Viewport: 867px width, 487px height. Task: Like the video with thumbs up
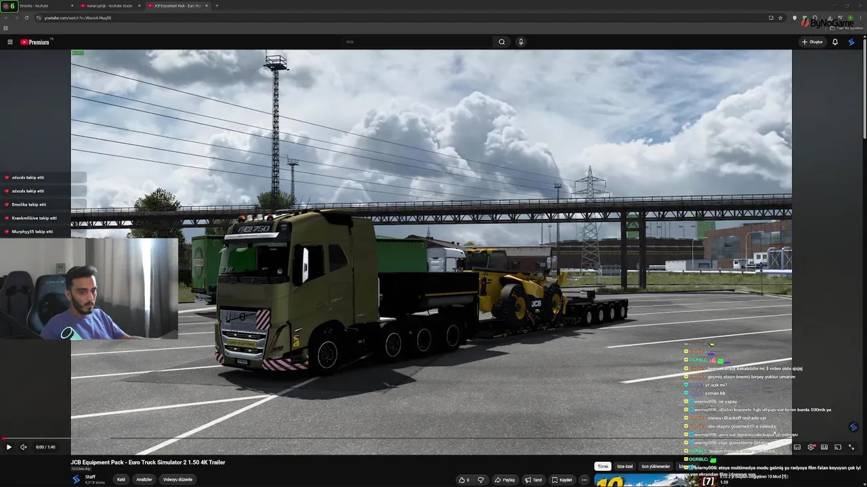(464, 480)
